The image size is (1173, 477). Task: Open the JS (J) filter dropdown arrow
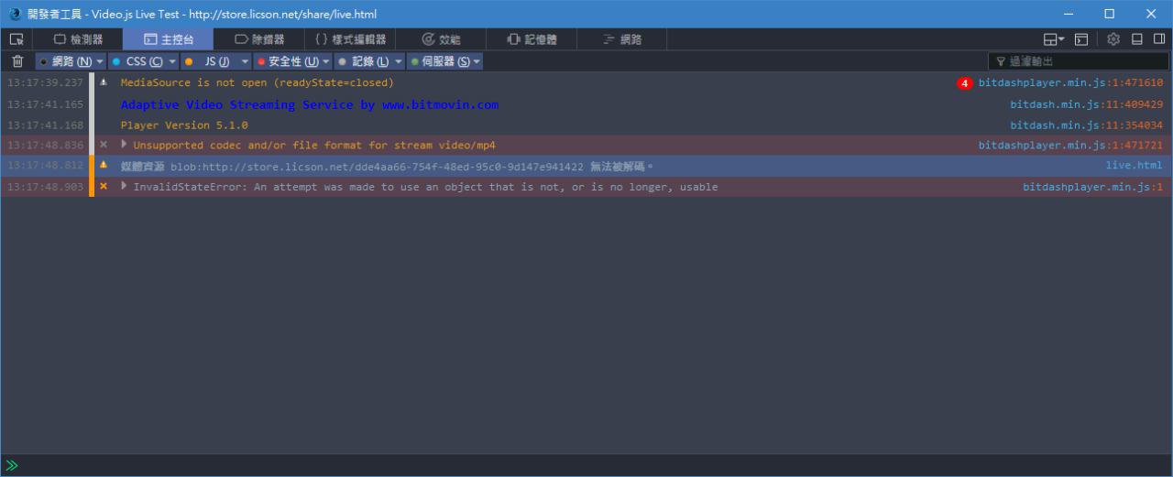pyautogui.click(x=245, y=61)
